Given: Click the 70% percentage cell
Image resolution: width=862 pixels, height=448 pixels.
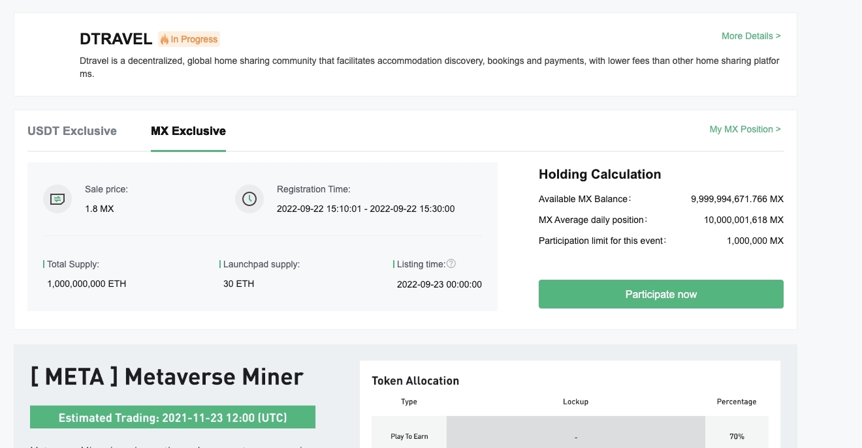Looking at the screenshot, I should click(x=737, y=436).
